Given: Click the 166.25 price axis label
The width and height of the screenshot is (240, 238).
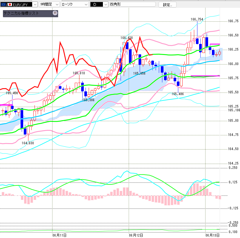Looking at the screenshot, I should pyautogui.click(x=233, y=49).
